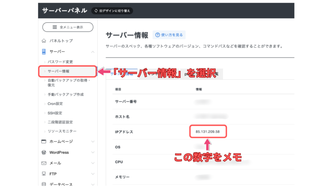Expand the FTP section chevron
The image size is (336, 189).
pyautogui.click(x=93, y=174)
